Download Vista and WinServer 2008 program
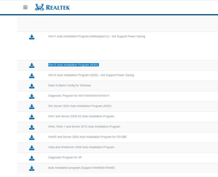The image size is (218, 177). [32, 148]
